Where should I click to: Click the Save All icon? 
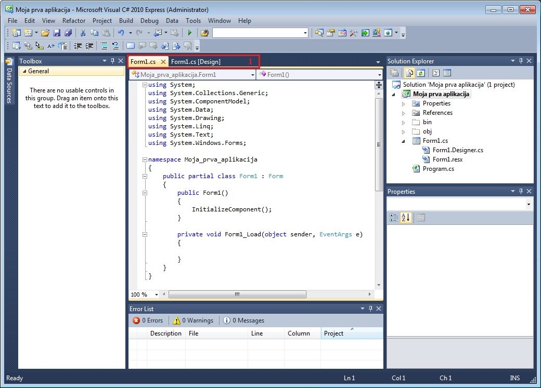tap(68, 33)
